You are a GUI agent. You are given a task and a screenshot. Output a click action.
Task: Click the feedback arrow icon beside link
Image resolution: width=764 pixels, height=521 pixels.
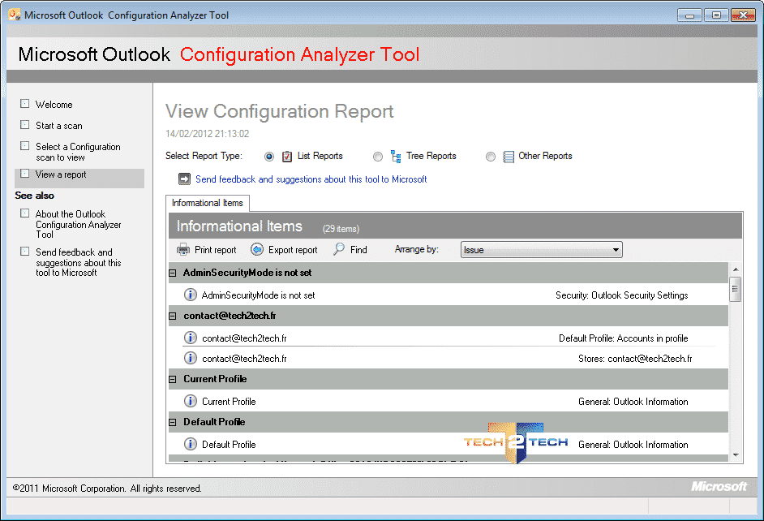(x=184, y=179)
